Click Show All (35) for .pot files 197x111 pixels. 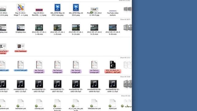pyautogui.click(x=126, y=96)
